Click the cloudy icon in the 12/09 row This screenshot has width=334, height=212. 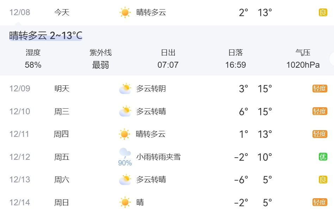pos(125,89)
